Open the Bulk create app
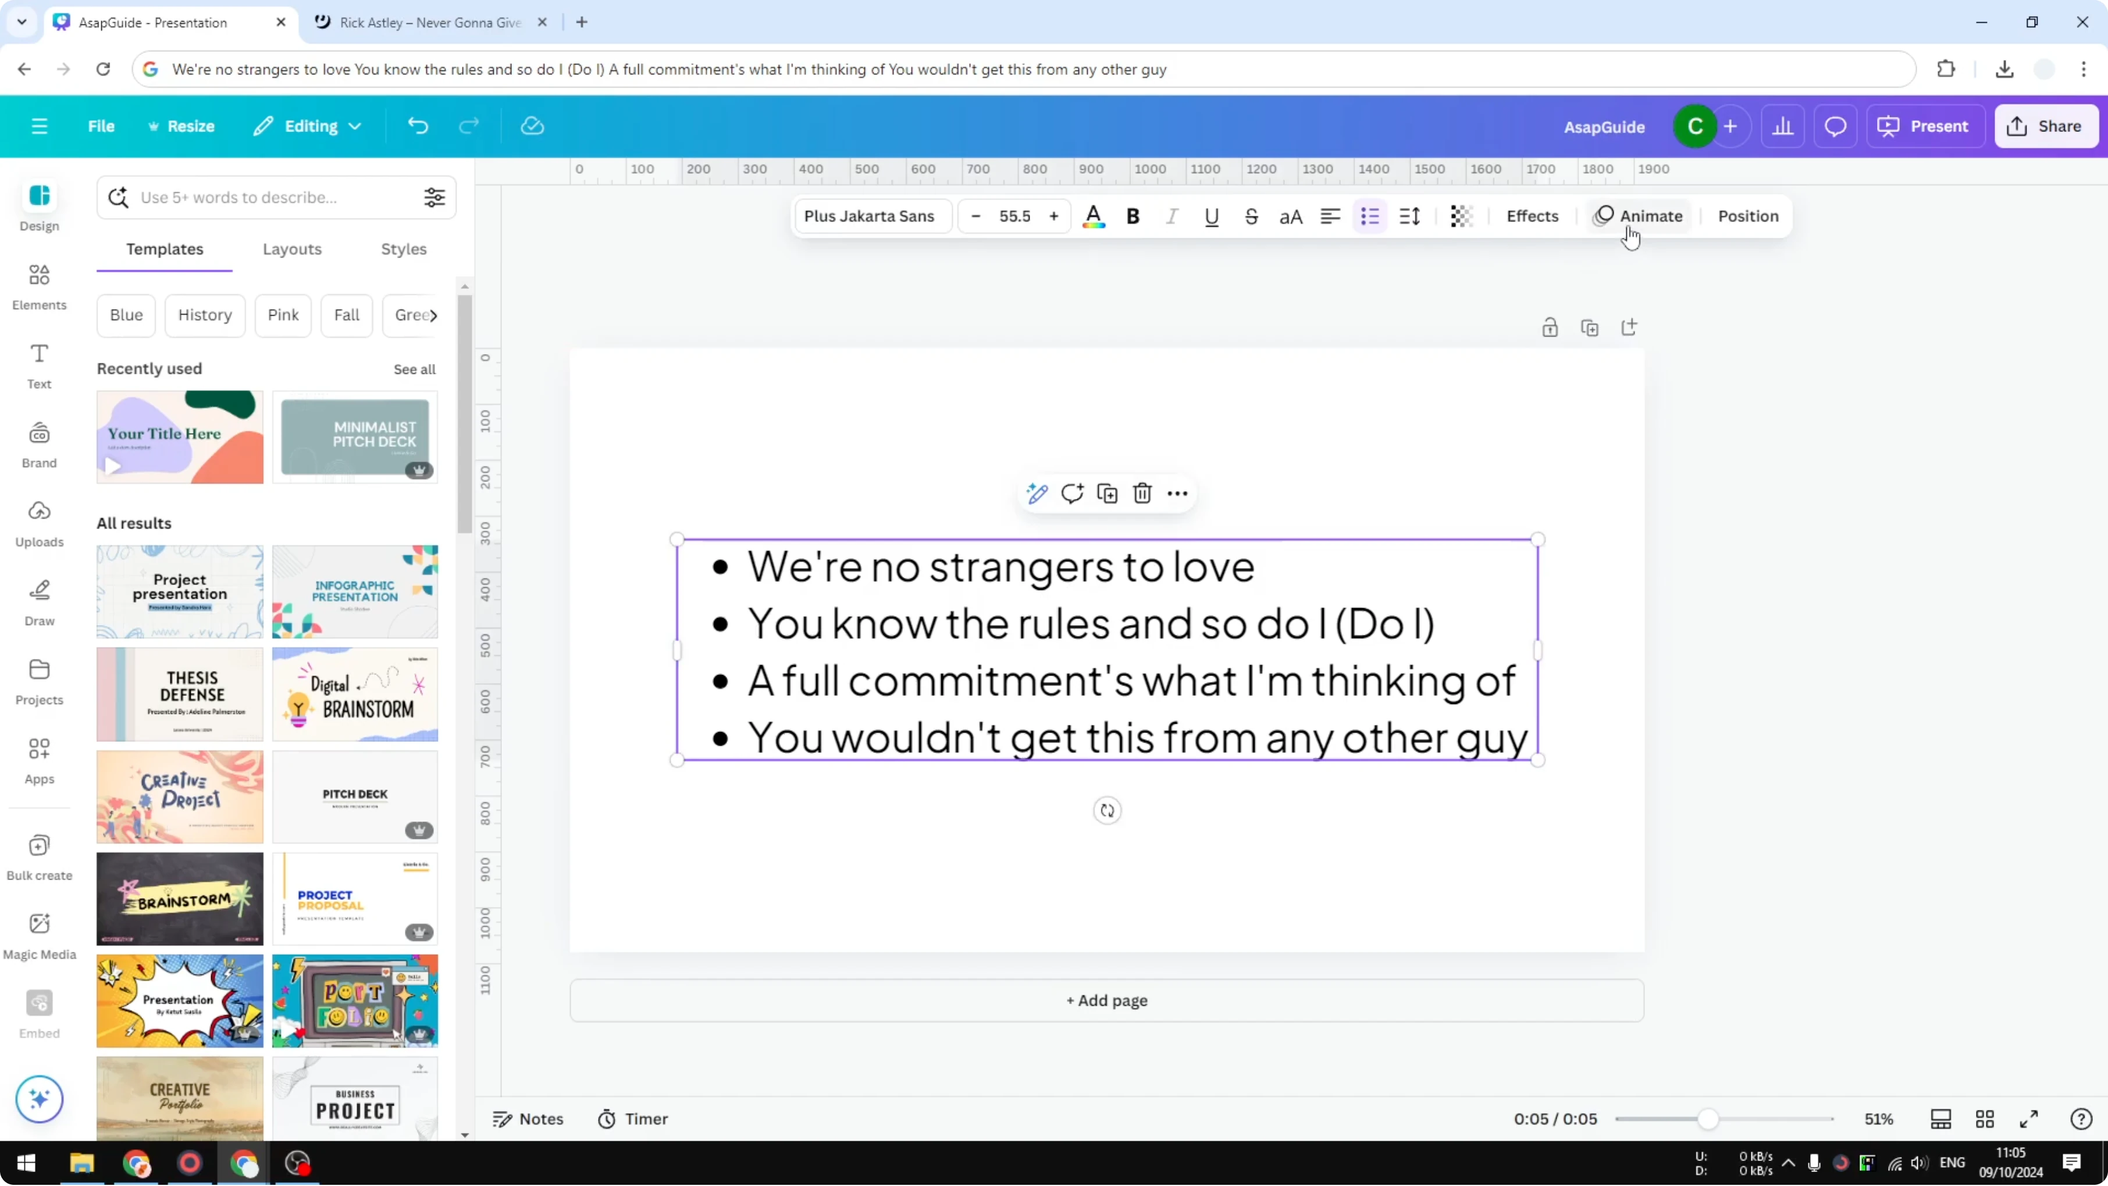Image resolution: width=2108 pixels, height=1186 pixels. coord(40,857)
